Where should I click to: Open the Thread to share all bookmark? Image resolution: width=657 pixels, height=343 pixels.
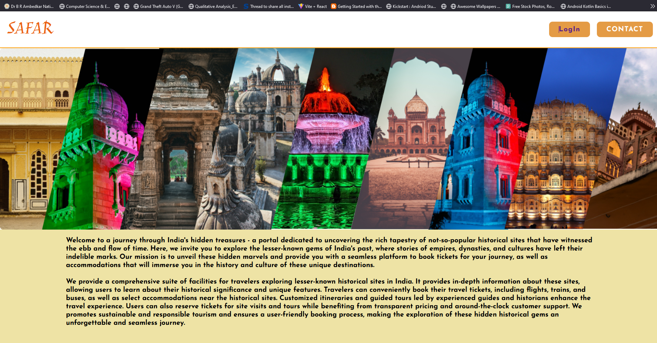pos(268,6)
